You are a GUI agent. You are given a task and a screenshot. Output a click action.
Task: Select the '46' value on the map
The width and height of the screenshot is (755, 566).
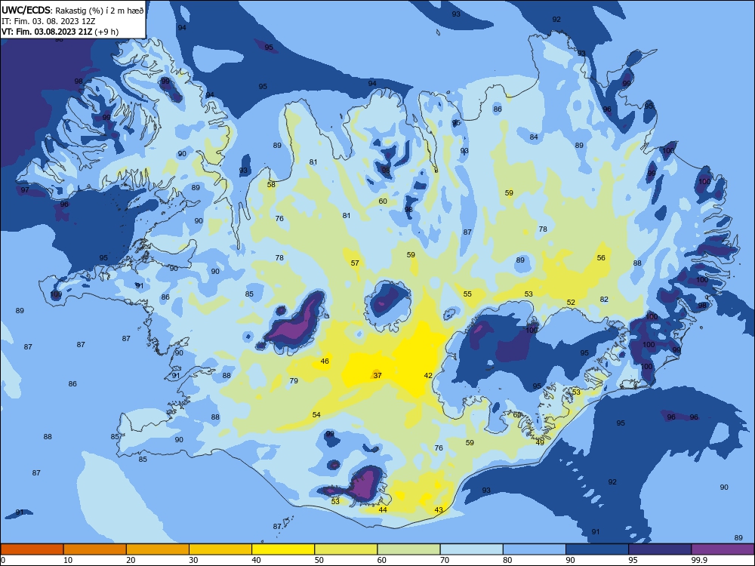(x=325, y=361)
